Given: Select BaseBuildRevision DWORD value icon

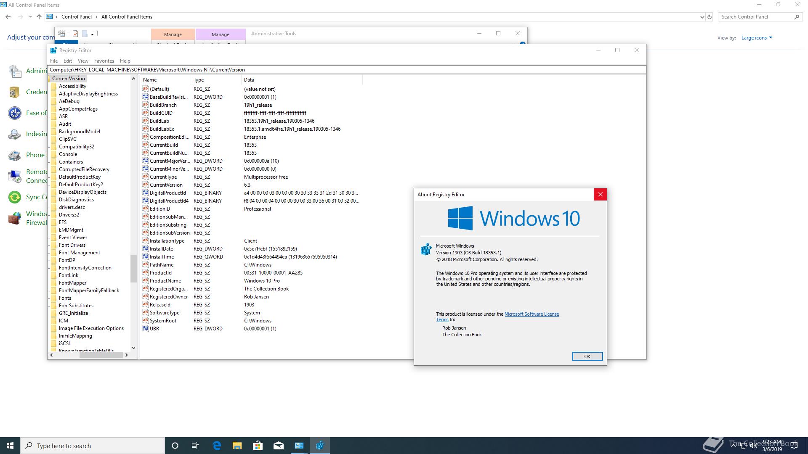Looking at the screenshot, I should [x=146, y=97].
